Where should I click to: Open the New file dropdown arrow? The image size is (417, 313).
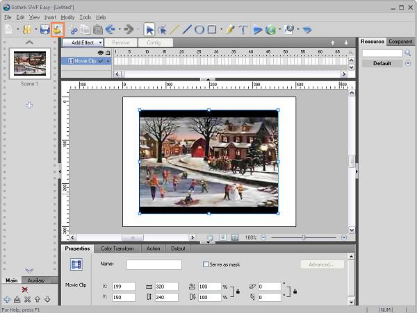tap(18, 29)
